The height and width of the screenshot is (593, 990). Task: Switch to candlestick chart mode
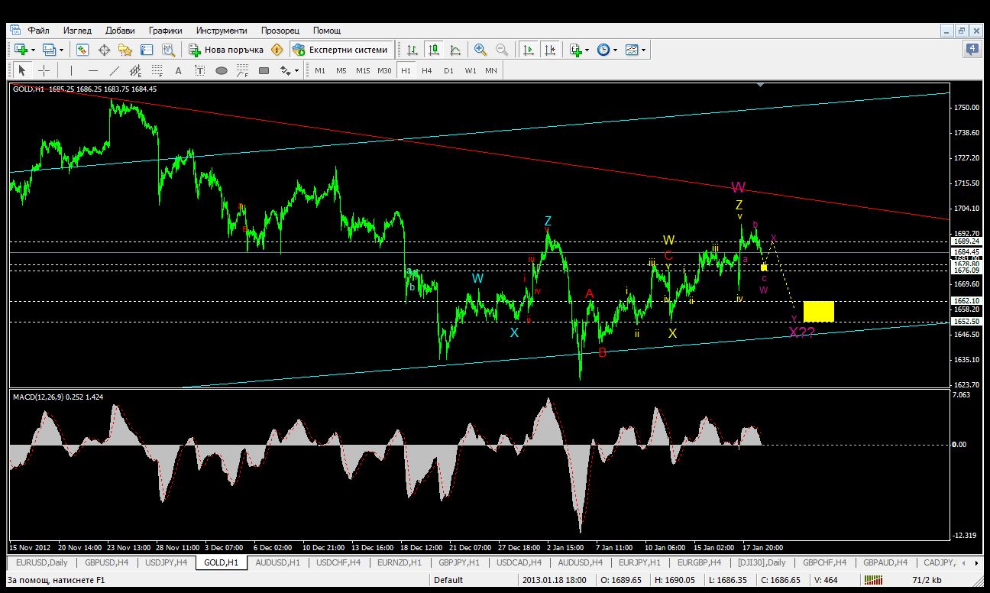click(434, 50)
